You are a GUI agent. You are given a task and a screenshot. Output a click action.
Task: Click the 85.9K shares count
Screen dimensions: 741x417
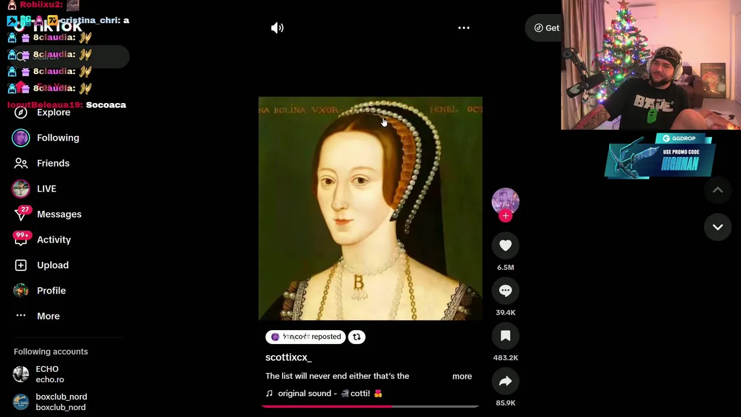[x=505, y=403]
